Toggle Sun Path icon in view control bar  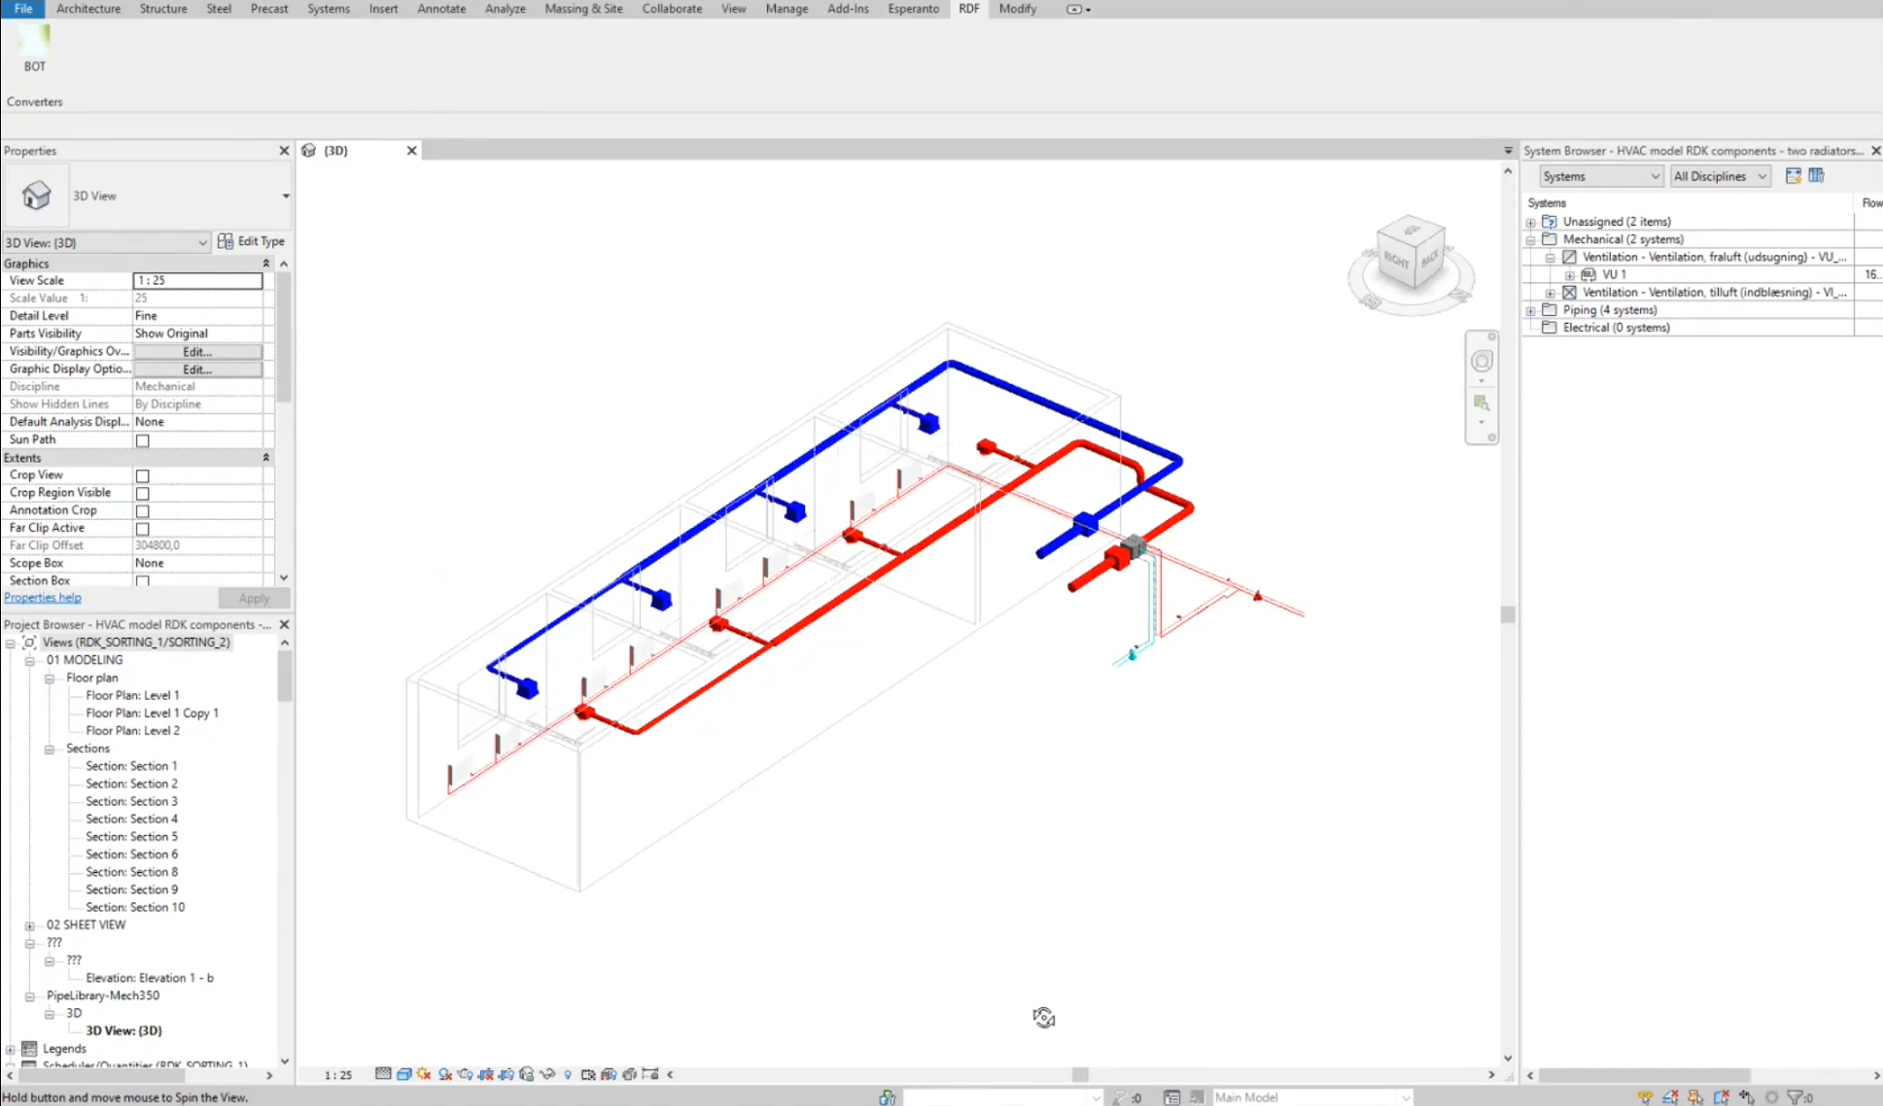(x=424, y=1074)
